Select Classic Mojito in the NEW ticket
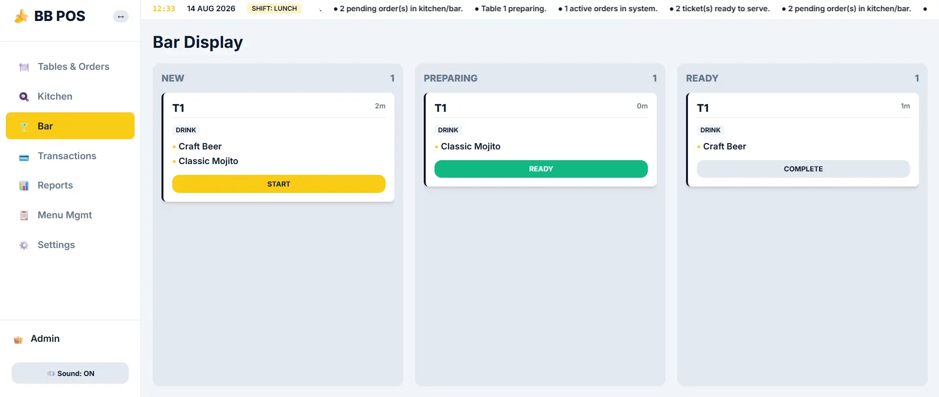Screen dimensions: 939x397 coord(208,161)
